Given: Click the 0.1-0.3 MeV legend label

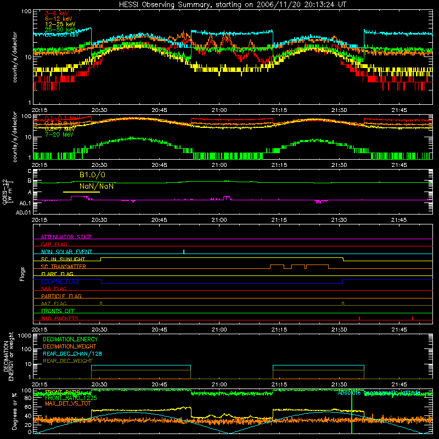Looking at the screenshot, I should tap(63, 118).
